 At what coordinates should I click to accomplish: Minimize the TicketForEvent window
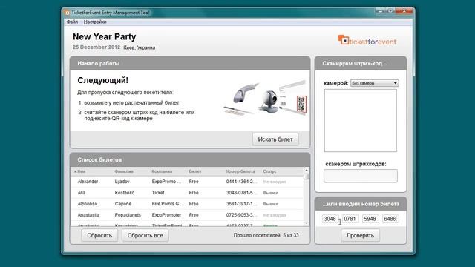pyautogui.click(x=380, y=11)
